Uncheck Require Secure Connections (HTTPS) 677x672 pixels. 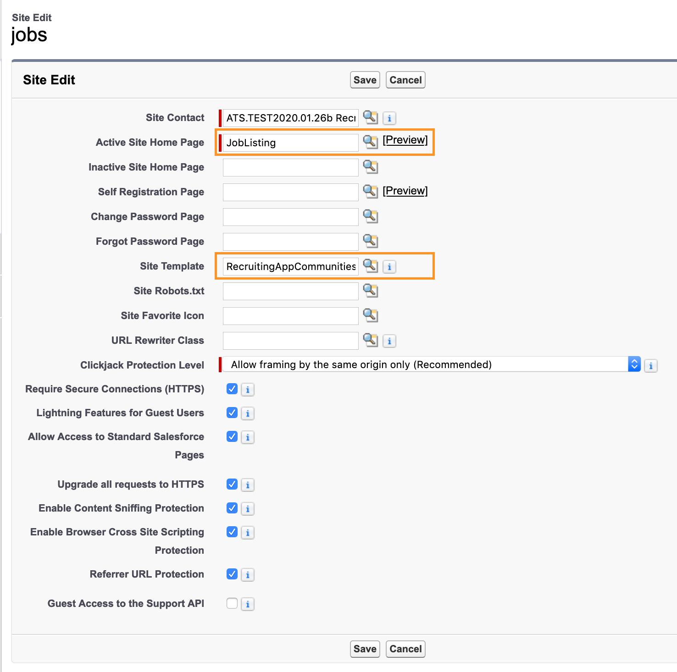pyautogui.click(x=232, y=389)
